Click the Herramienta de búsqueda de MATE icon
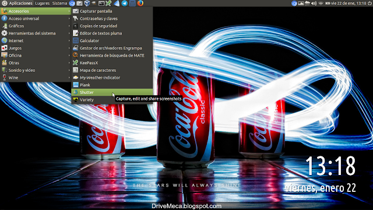 pos(76,55)
